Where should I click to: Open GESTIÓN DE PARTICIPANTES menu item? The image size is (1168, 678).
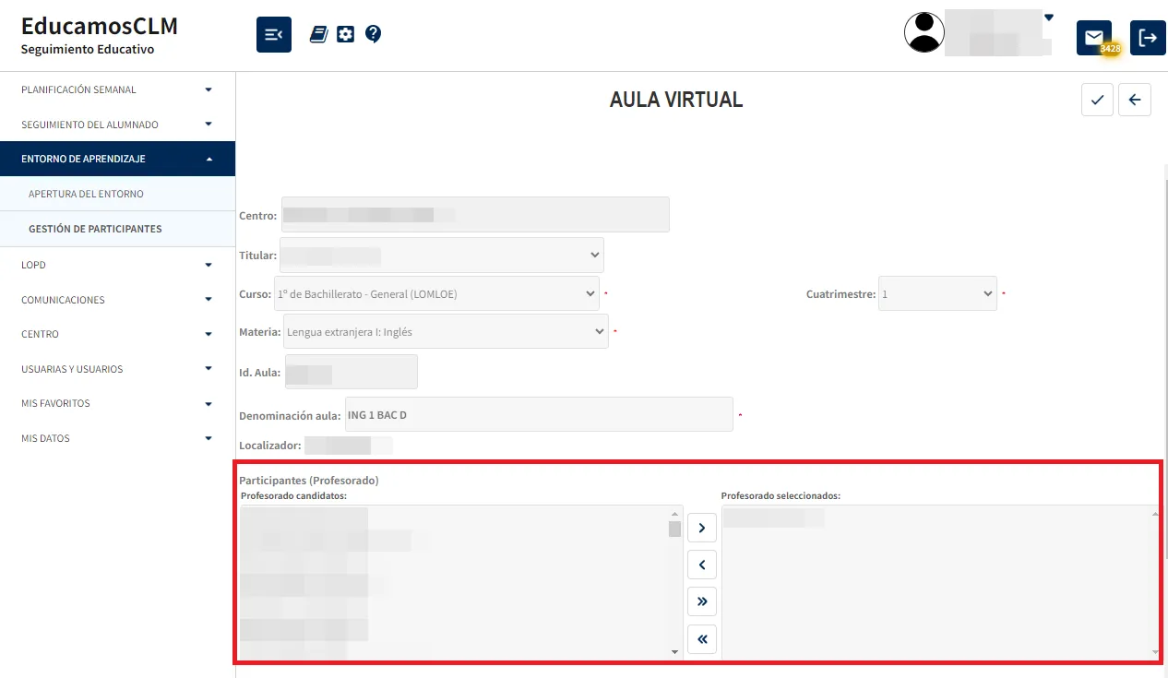pyautogui.click(x=117, y=228)
